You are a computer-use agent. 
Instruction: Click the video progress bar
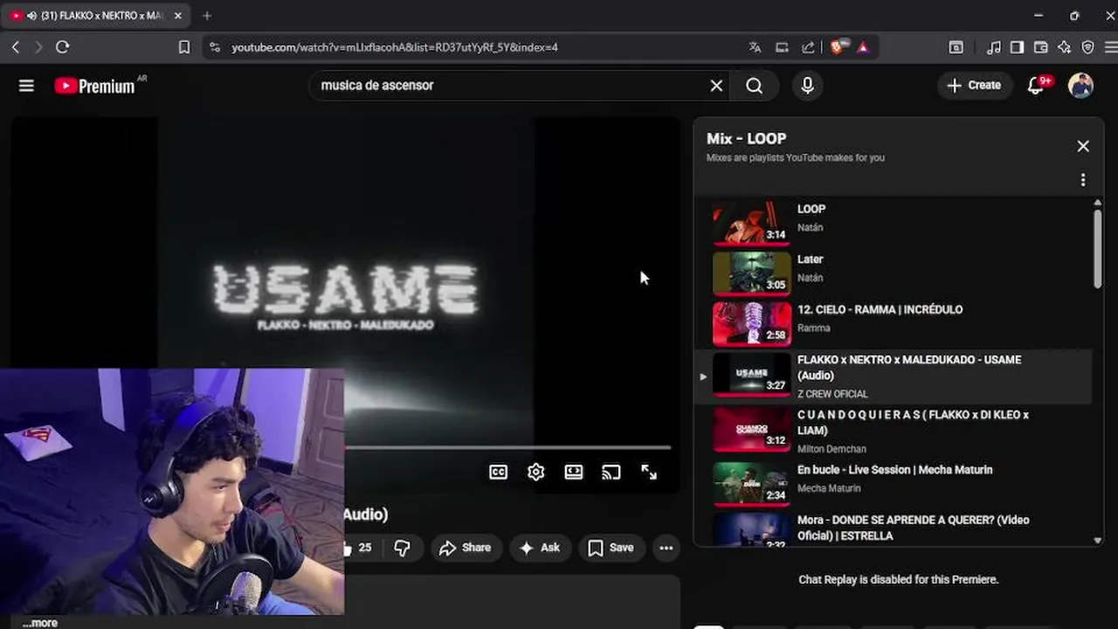507,447
